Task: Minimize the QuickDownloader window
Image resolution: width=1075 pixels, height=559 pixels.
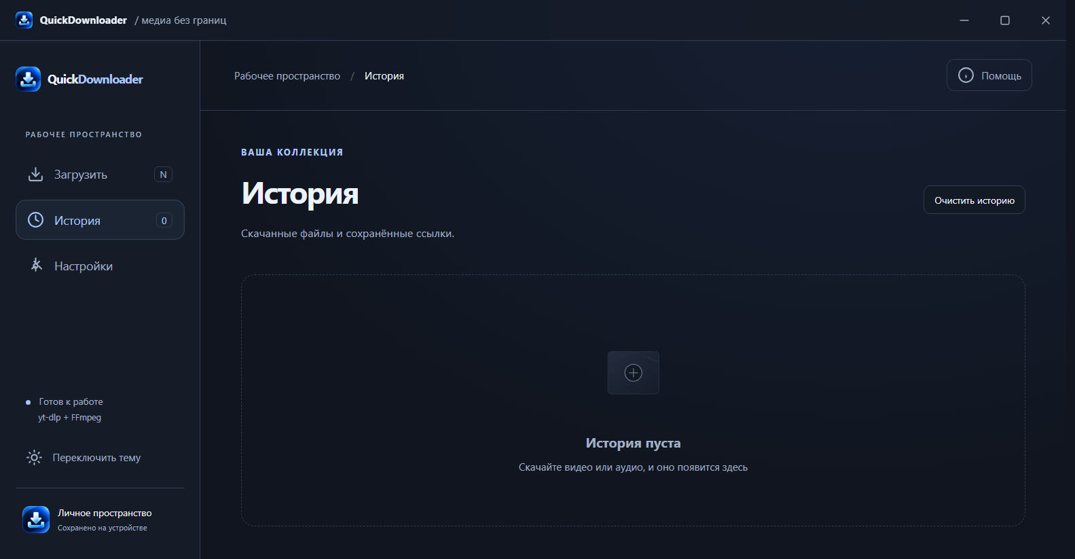Action: pos(964,20)
